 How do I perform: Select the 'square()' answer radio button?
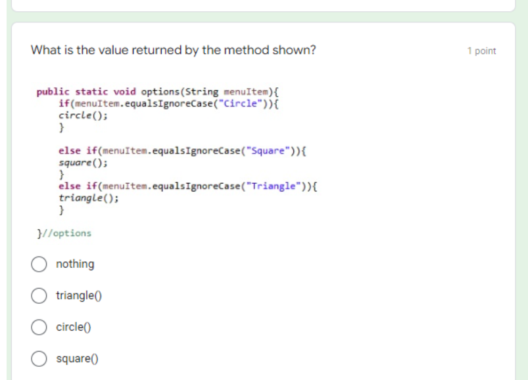(x=39, y=358)
